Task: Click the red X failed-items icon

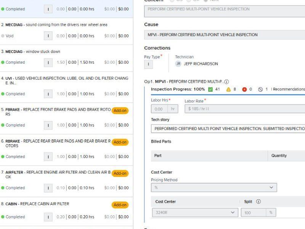Action: tap(244, 89)
